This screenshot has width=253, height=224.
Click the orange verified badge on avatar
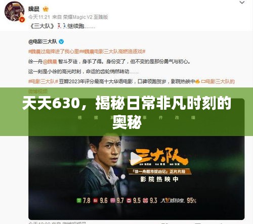point(22,20)
